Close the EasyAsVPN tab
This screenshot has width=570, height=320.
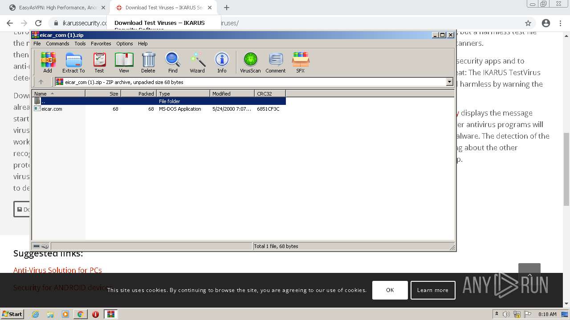[x=103, y=8]
